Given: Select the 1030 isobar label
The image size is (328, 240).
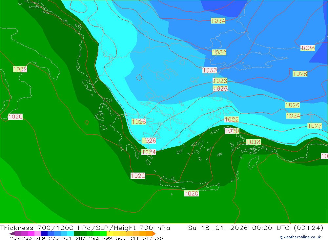Looking at the screenshot, I should (x=210, y=70).
